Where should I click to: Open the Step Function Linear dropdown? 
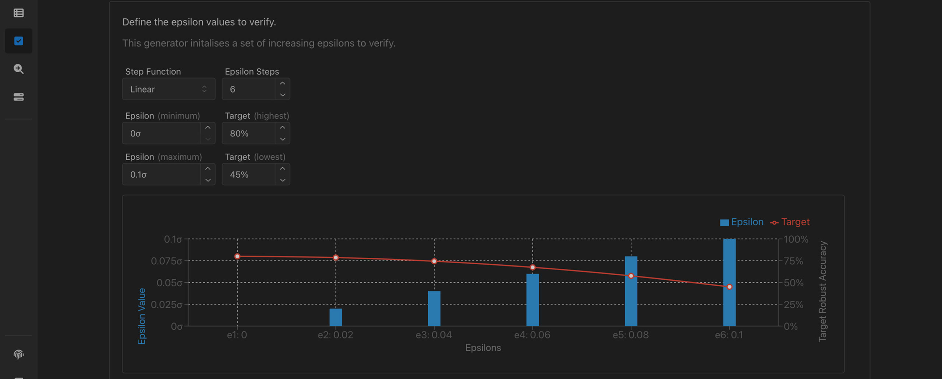point(169,89)
